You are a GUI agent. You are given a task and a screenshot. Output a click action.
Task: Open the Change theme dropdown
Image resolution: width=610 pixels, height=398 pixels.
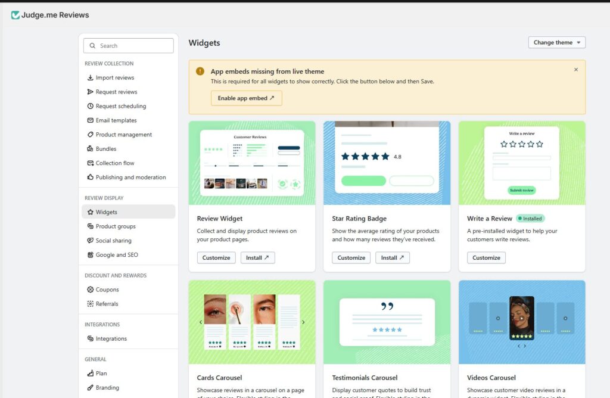556,43
